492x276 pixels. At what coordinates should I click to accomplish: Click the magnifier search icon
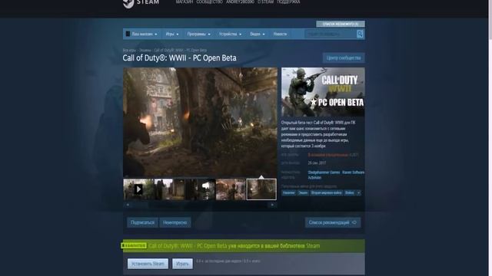click(360, 34)
